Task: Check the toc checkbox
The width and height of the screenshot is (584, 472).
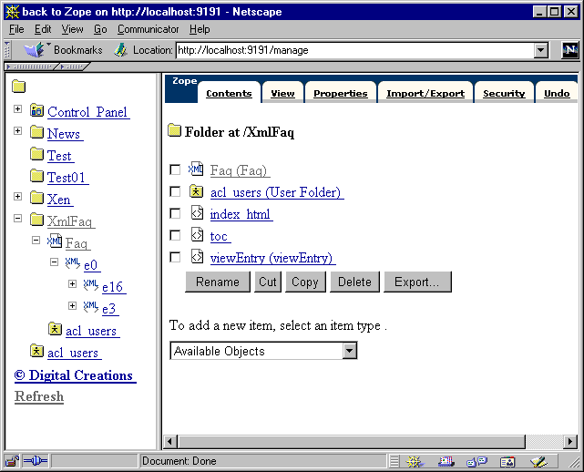Action: (x=175, y=235)
